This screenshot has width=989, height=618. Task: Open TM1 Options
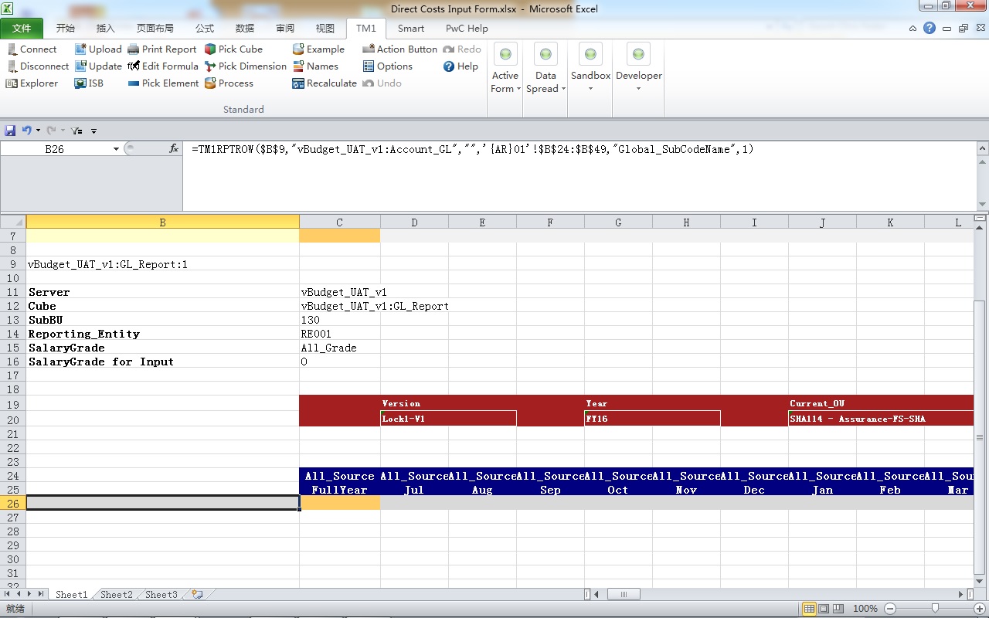coord(387,66)
